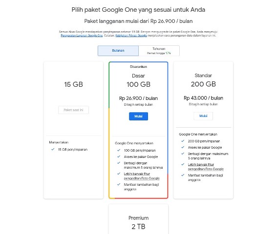Open Kebijakan Privasi Google link
This screenshot has width=277, height=234.
point(131,36)
